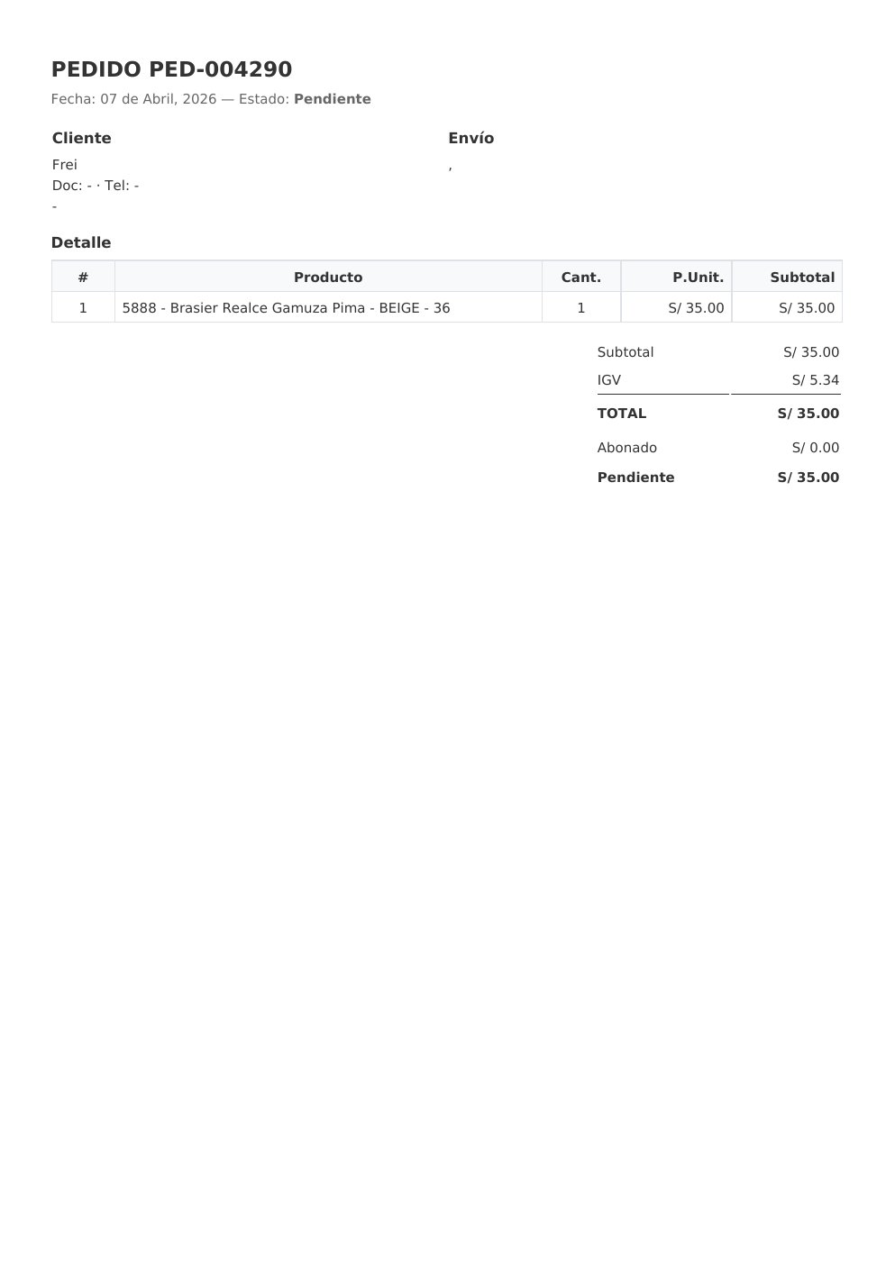Select the Brasier Realce Gamuza Pima product row
895x1265 pixels.
coord(286,308)
